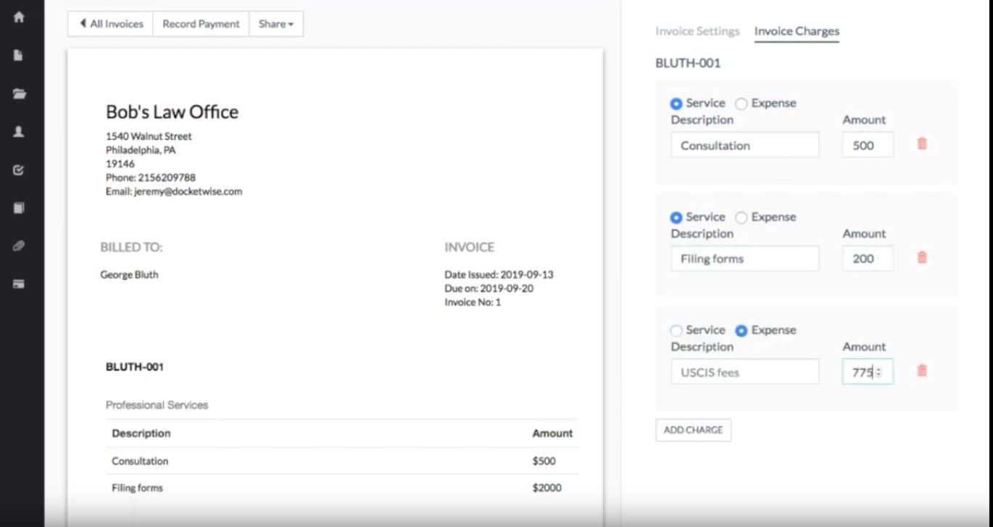The image size is (993, 527).
Task: Select Service for the USCIS fees charge
Action: click(678, 329)
